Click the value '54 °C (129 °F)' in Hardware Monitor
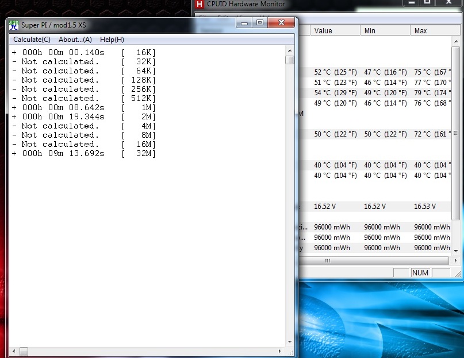Viewport: 464px width, 358px height. [335, 93]
